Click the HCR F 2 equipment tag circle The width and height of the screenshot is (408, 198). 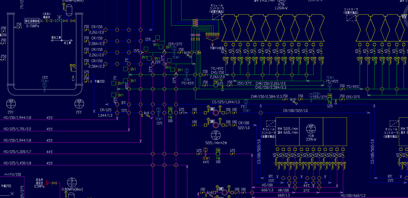11,104
